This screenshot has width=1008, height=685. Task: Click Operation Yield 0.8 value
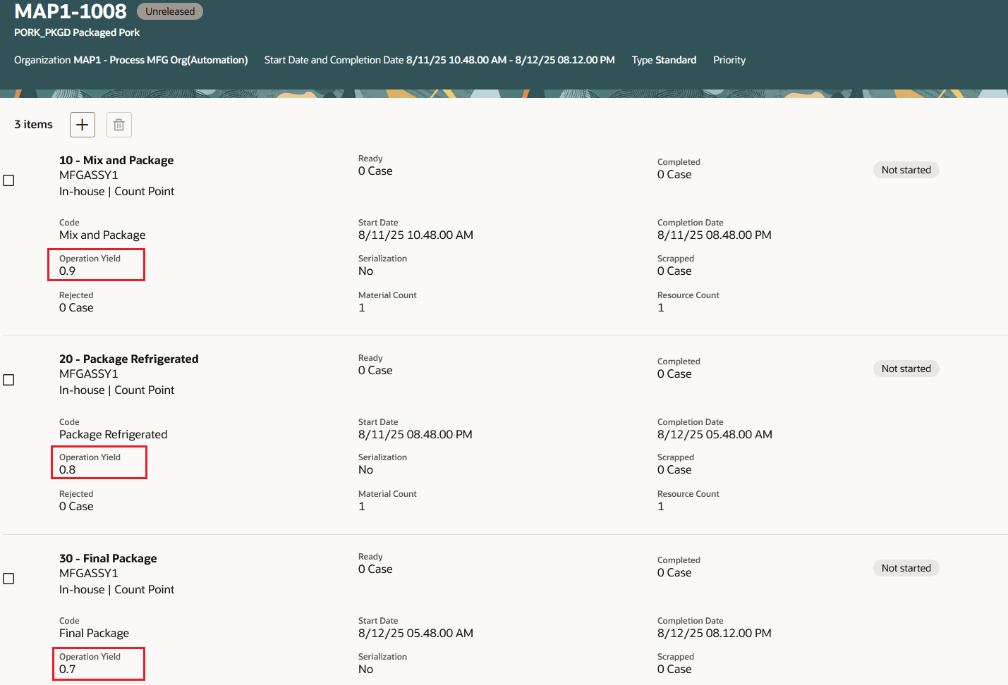(x=68, y=470)
